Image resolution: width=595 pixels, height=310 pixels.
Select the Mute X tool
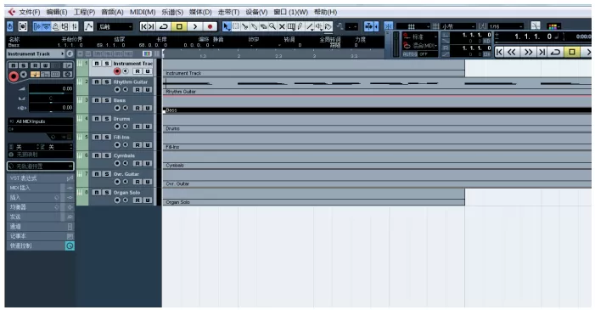coord(282,26)
